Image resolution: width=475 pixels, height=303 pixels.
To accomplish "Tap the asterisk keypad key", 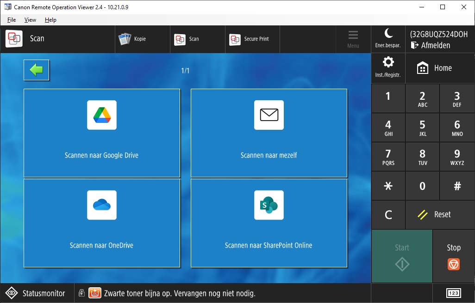I will click(x=388, y=186).
